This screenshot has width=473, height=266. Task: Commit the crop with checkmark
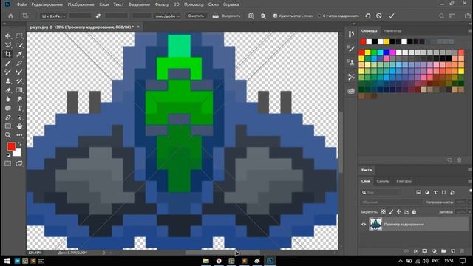coord(391,16)
